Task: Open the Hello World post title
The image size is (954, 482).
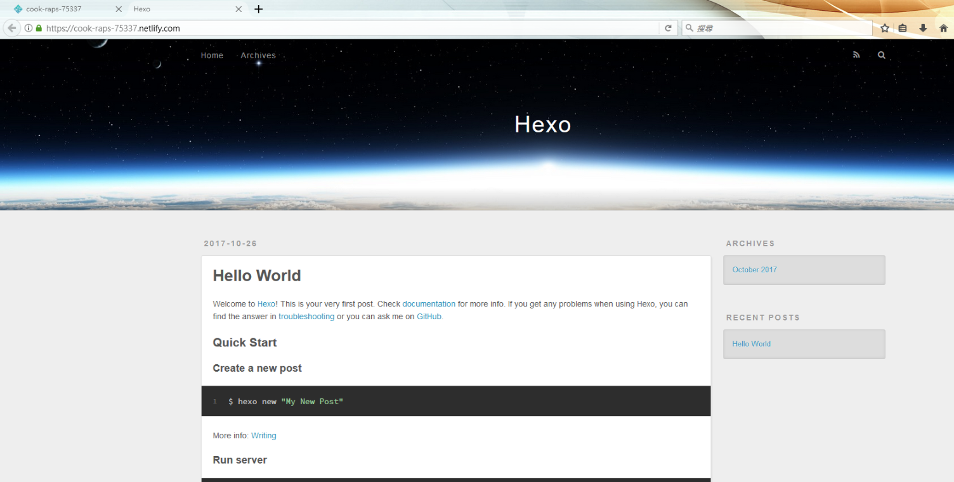Action: click(257, 276)
